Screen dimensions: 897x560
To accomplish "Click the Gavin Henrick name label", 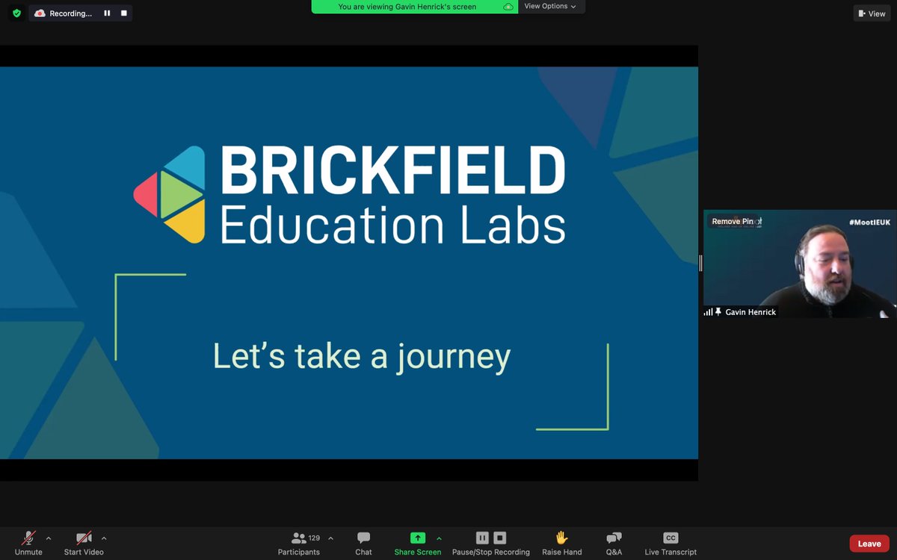I will click(750, 312).
